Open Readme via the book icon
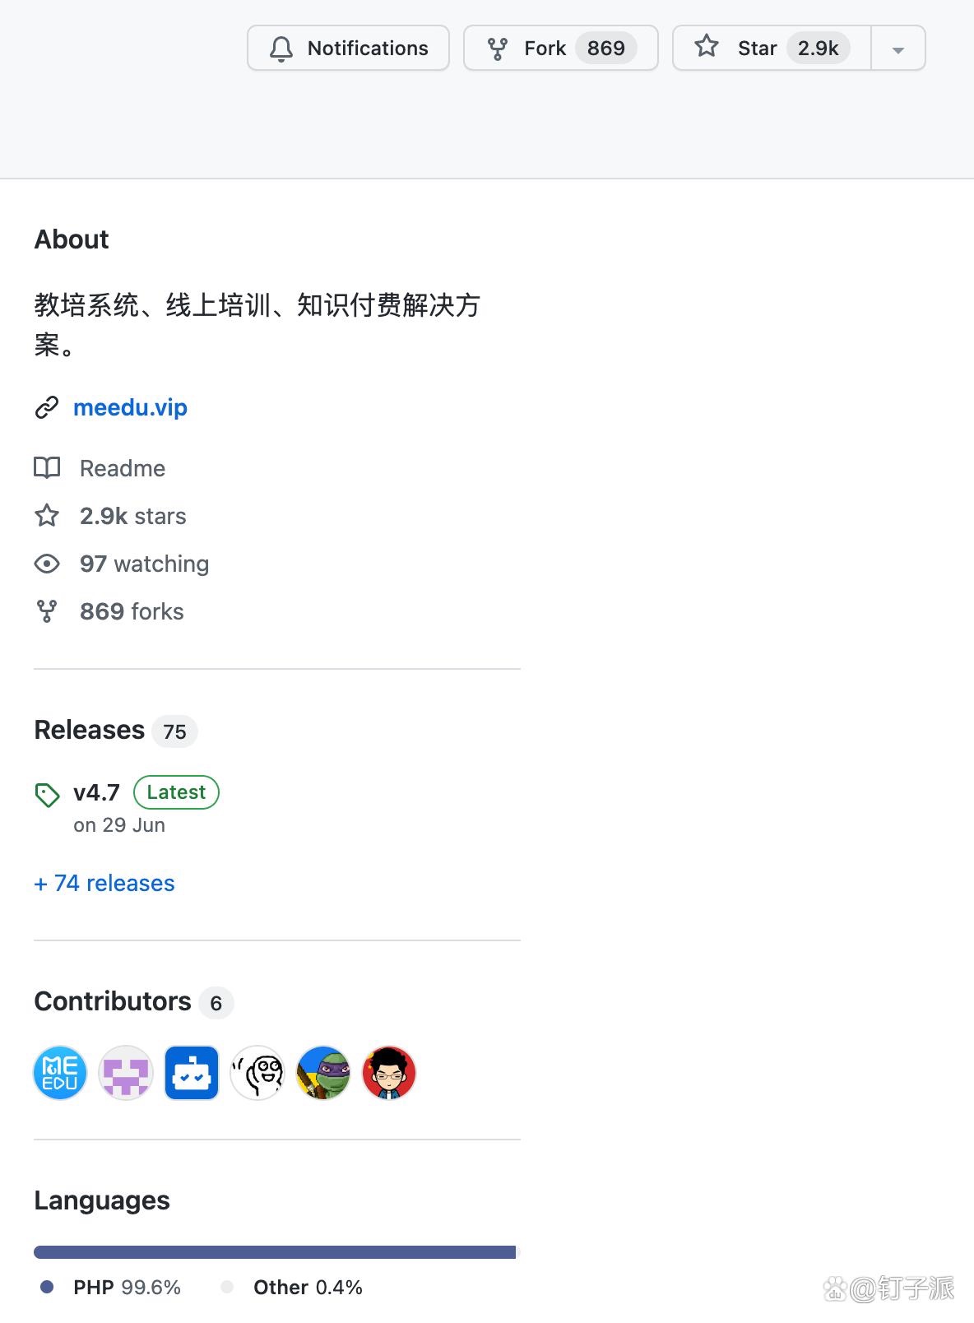The image size is (974, 1323). coord(47,468)
